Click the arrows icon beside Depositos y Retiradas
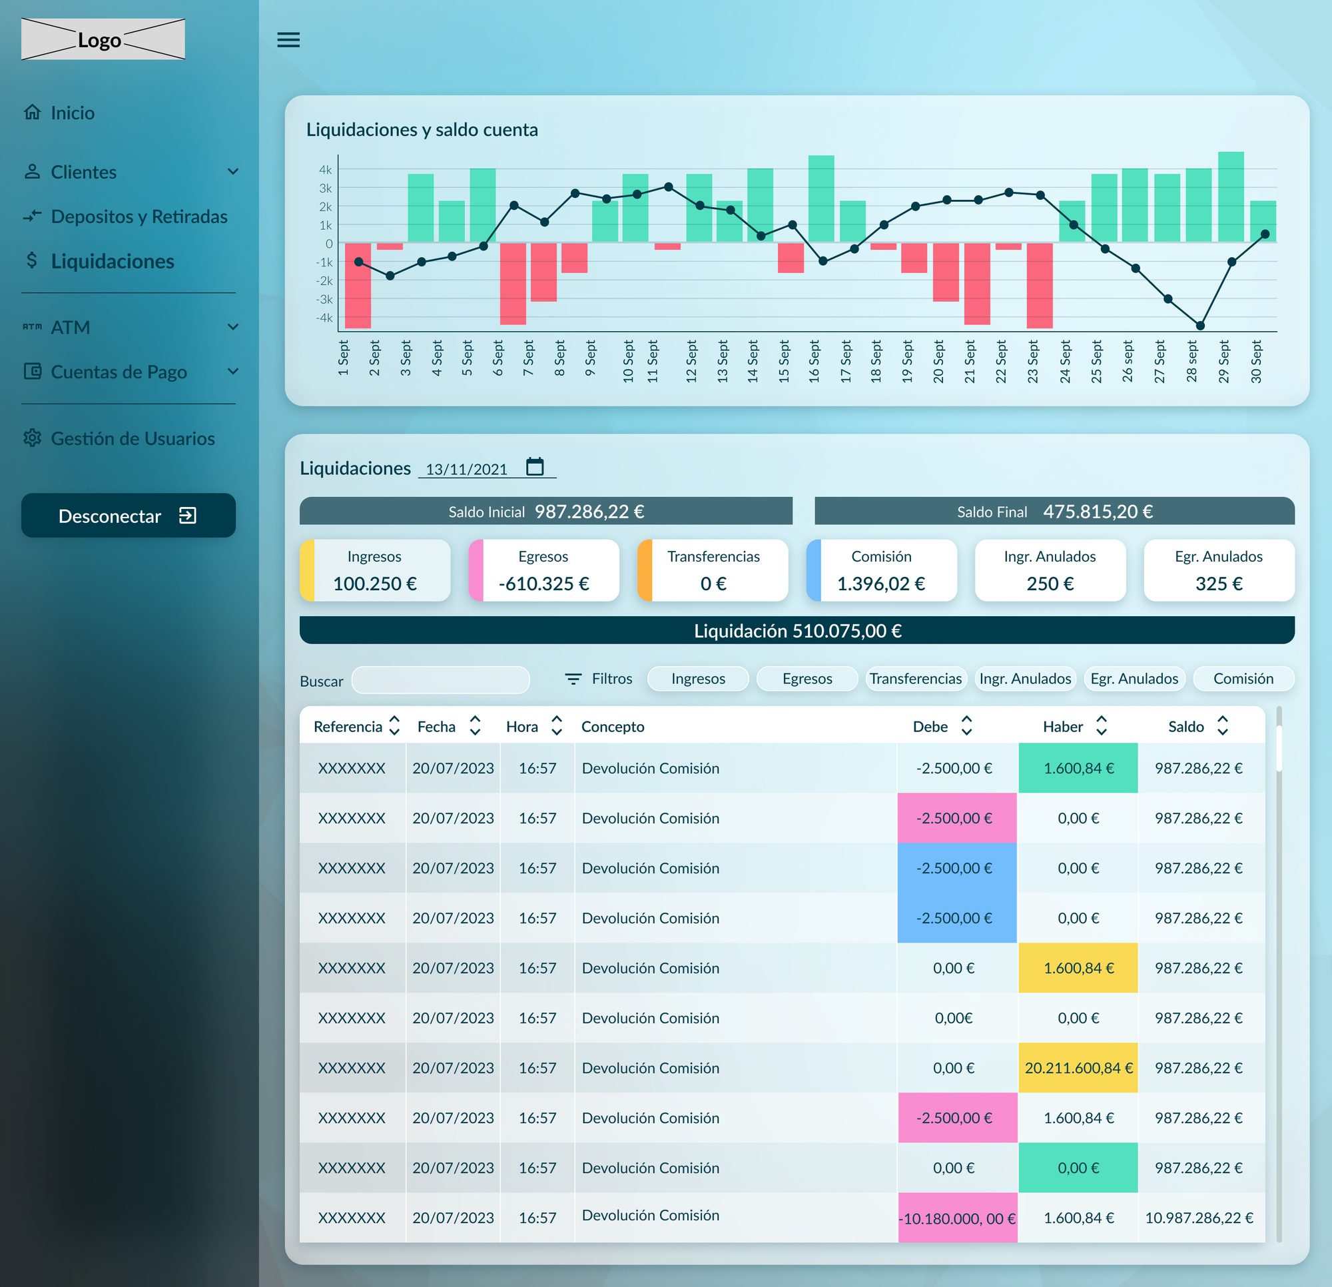The height and width of the screenshot is (1287, 1332). coord(32,216)
